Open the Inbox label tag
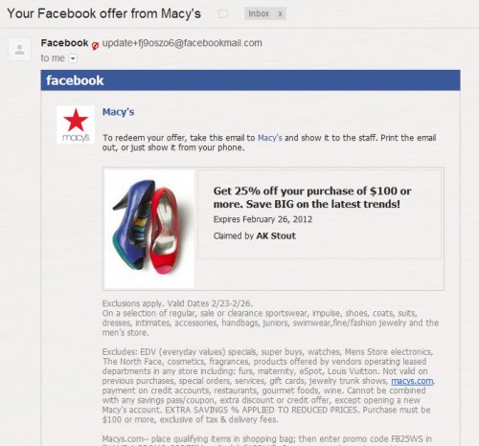479x446 pixels. [x=259, y=13]
